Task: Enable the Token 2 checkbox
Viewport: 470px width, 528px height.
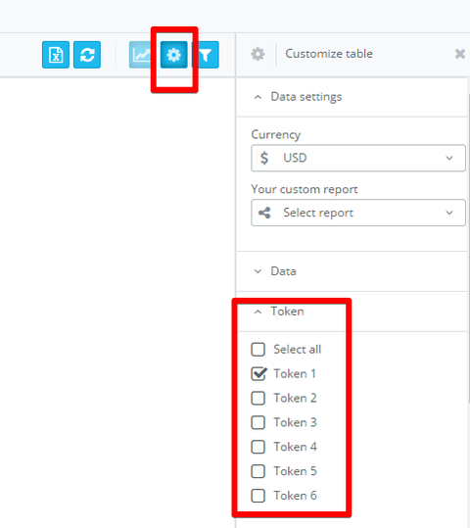Action: tap(258, 398)
